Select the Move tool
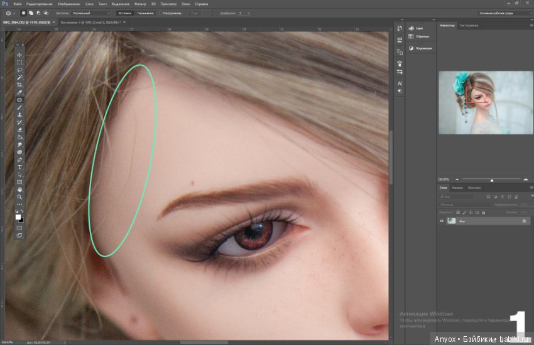 tap(19, 55)
